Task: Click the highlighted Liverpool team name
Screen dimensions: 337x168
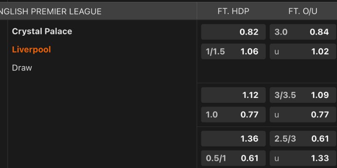Action: pyautogui.click(x=32, y=50)
